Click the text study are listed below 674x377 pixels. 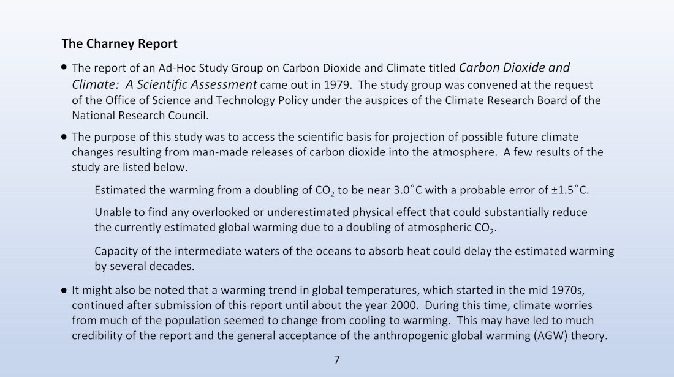point(130,168)
